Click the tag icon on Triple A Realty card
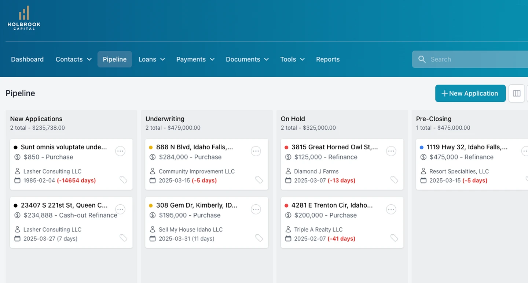This screenshot has height=283, width=528. [395, 238]
